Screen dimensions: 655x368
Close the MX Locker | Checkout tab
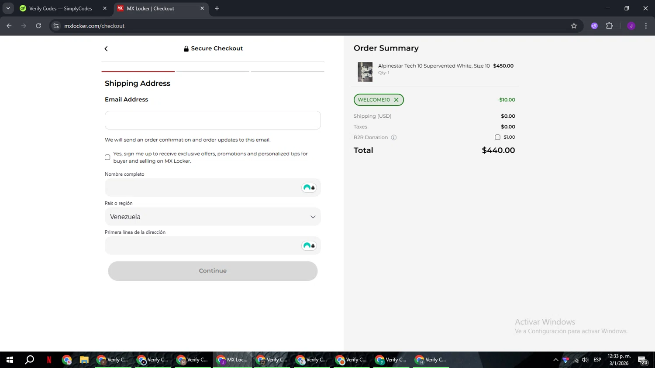202,8
